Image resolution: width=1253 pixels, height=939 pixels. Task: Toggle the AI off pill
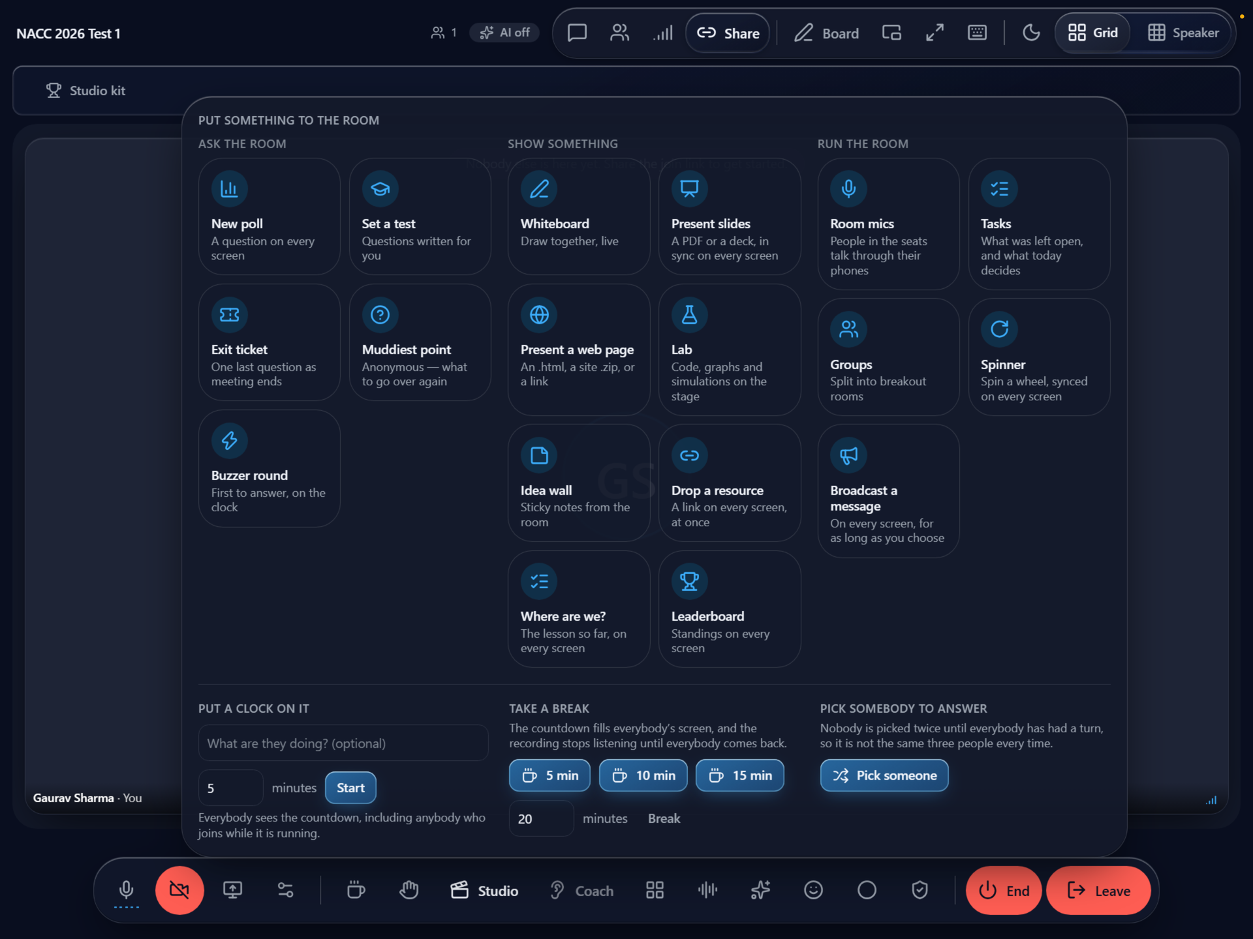(504, 33)
